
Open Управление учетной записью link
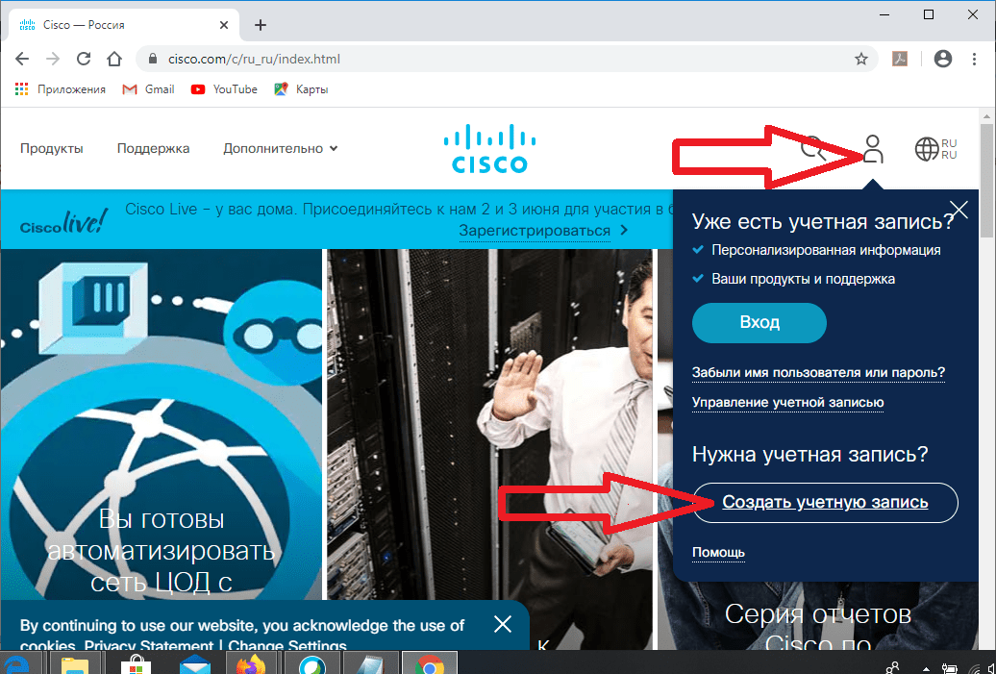pyautogui.click(x=787, y=402)
